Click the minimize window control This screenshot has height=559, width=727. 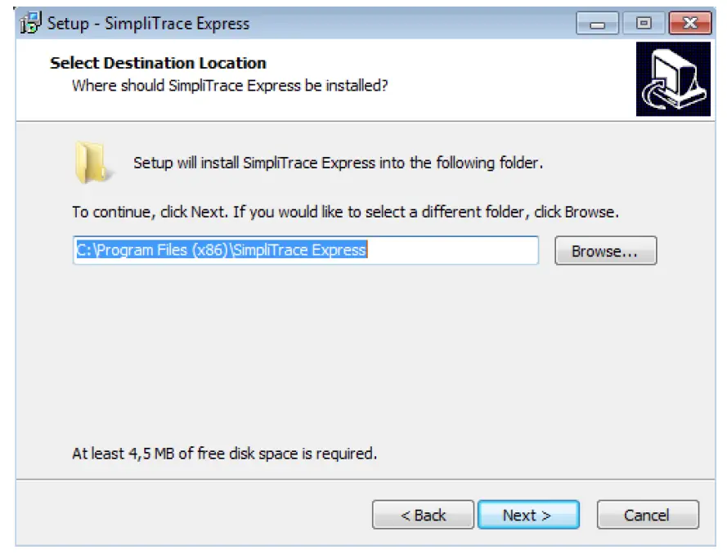tap(599, 24)
